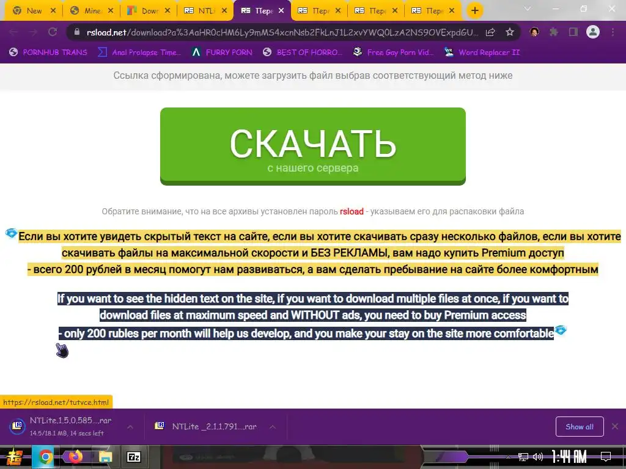Open the Word Replacer II bookmark
The image size is (626, 469).
tap(482, 53)
